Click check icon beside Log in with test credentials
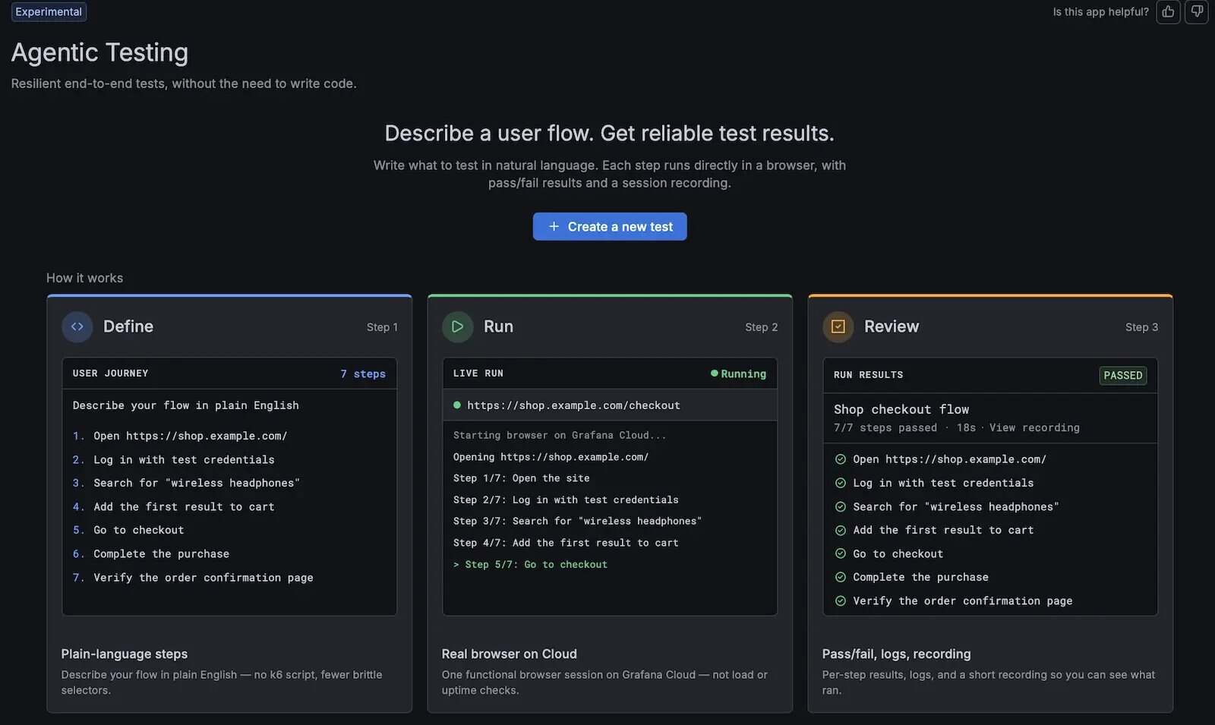Viewport: 1215px width, 725px height. coord(841,483)
